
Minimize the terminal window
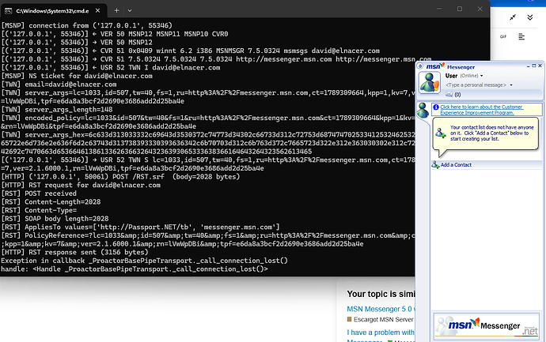click(439, 9)
